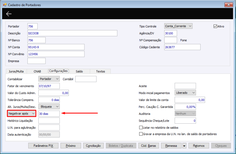Check Gravar a empresa da U.N. option

(141, 134)
